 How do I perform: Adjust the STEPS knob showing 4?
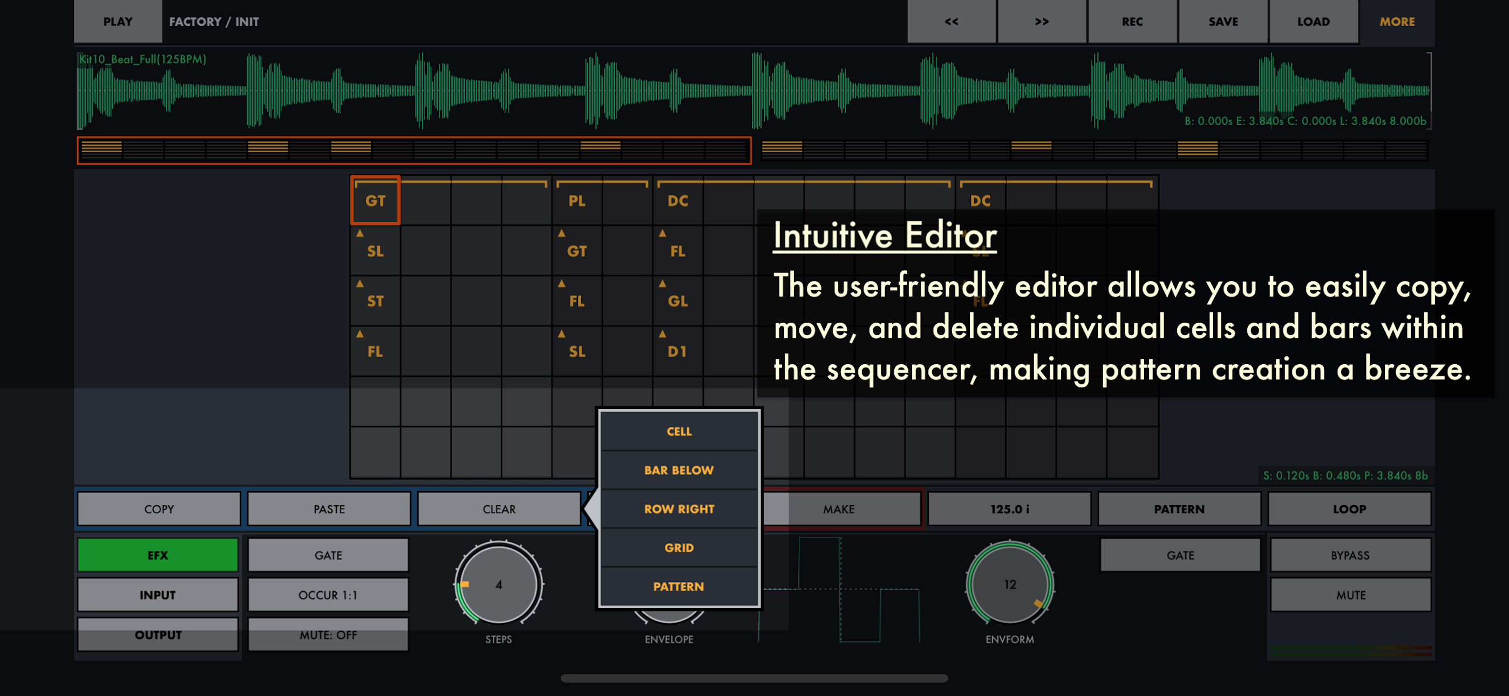499,584
